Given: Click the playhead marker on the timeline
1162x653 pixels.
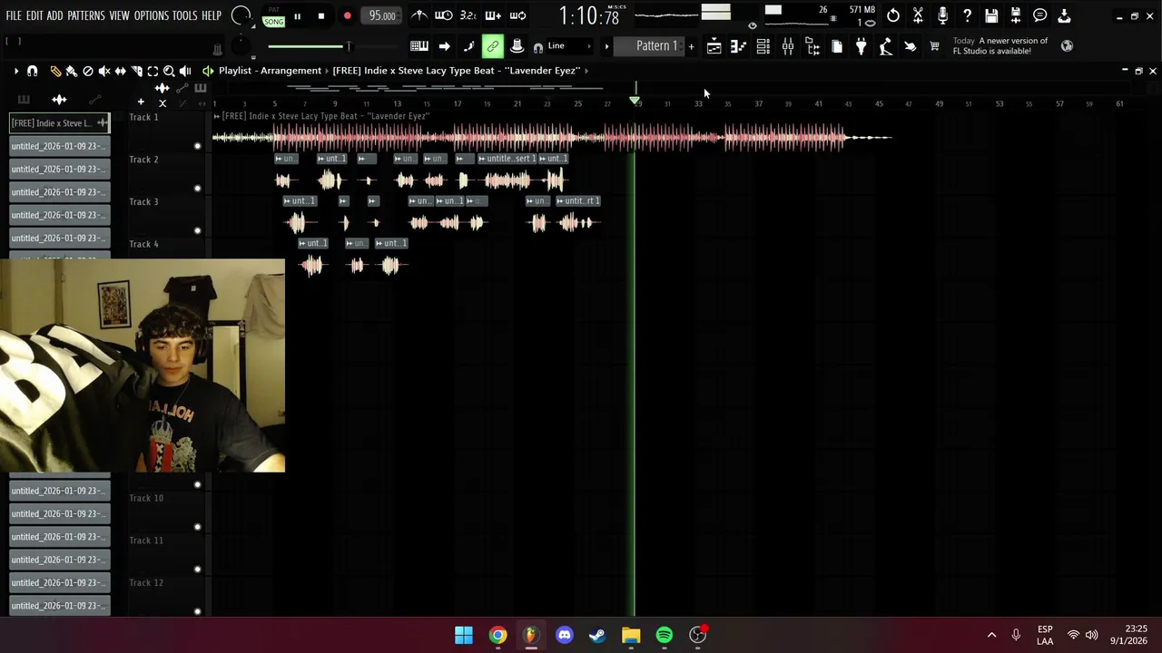Looking at the screenshot, I should (x=635, y=99).
